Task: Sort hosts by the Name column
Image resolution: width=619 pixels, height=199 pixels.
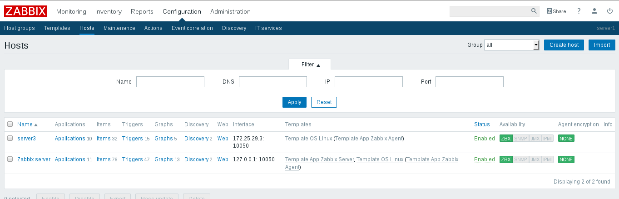Action: coord(27,124)
